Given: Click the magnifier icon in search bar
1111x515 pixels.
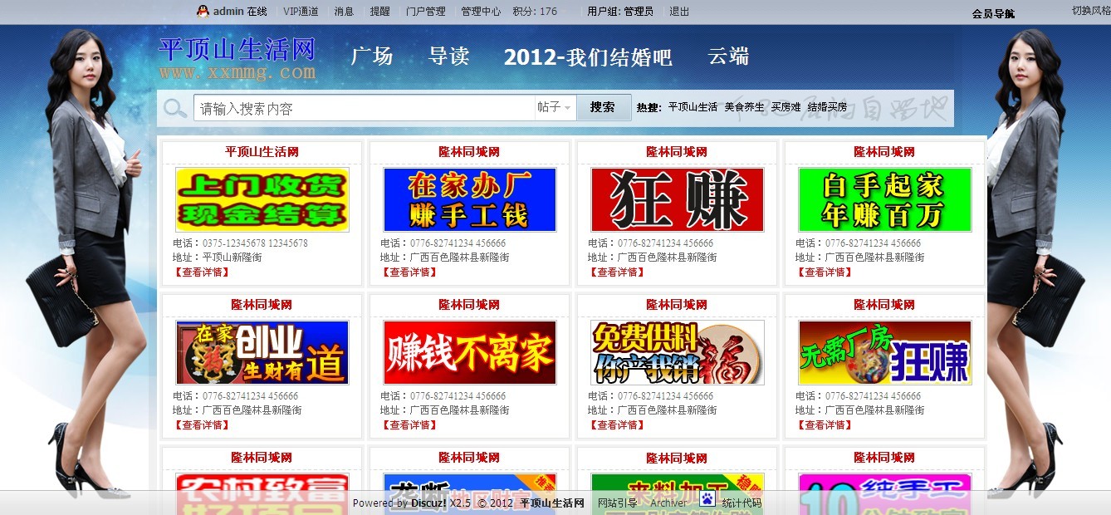Looking at the screenshot, I should tap(175, 108).
